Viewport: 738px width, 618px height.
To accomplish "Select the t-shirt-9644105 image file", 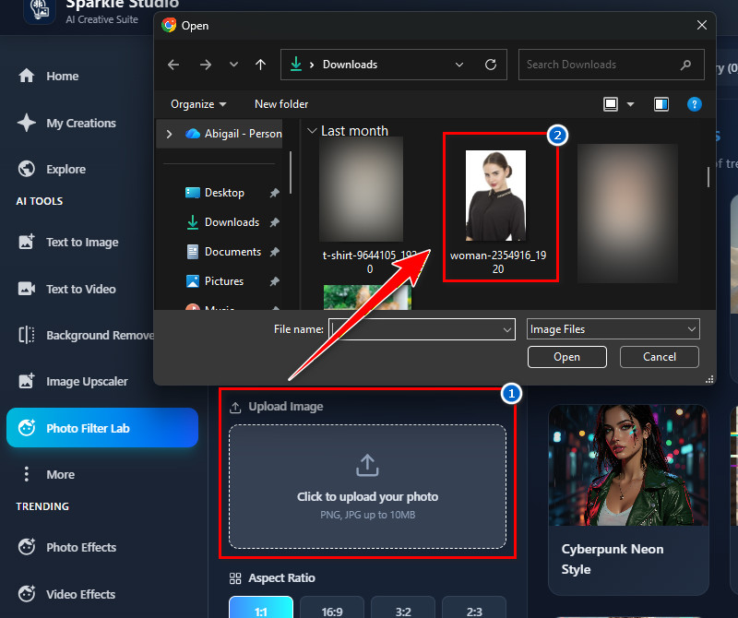I will pyautogui.click(x=362, y=207).
